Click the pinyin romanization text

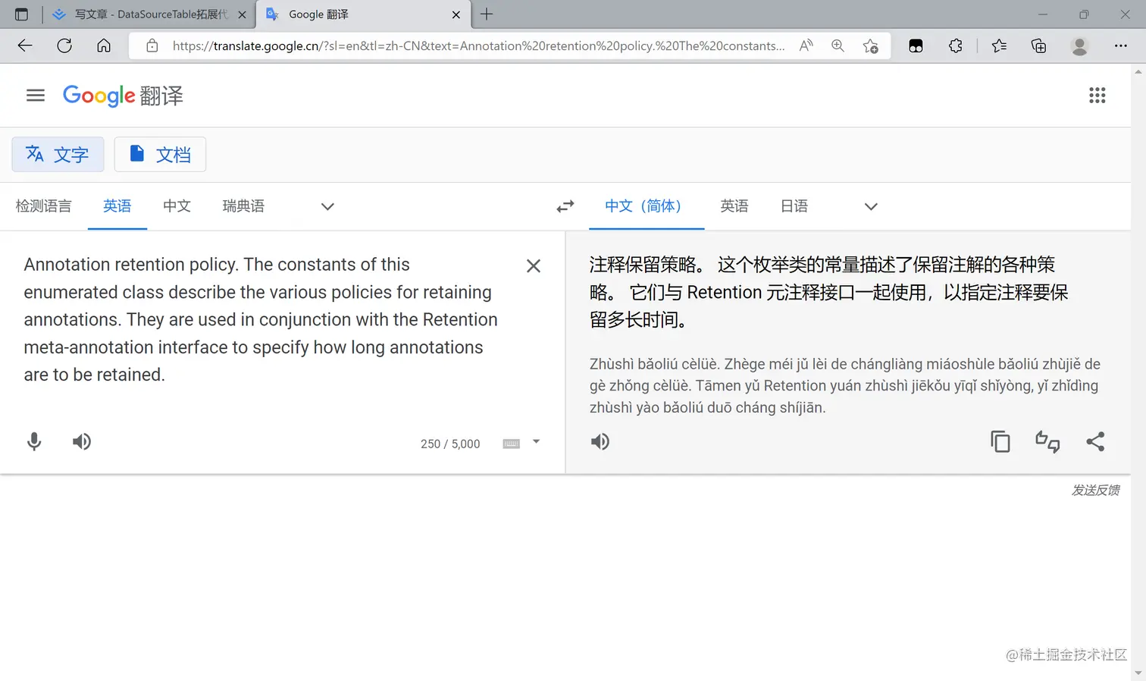(x=845, y=385)
